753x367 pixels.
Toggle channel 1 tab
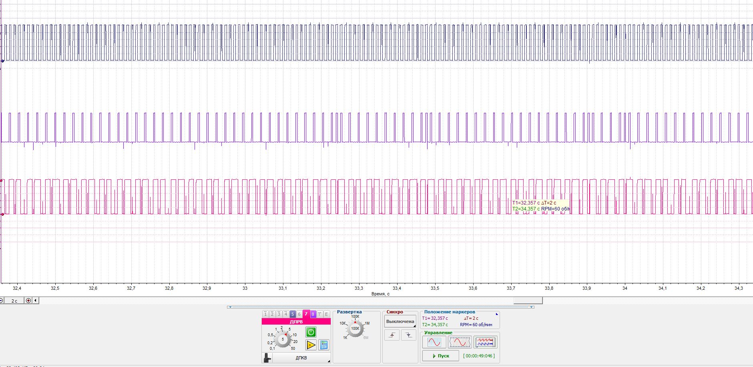[x=265, y=314]
